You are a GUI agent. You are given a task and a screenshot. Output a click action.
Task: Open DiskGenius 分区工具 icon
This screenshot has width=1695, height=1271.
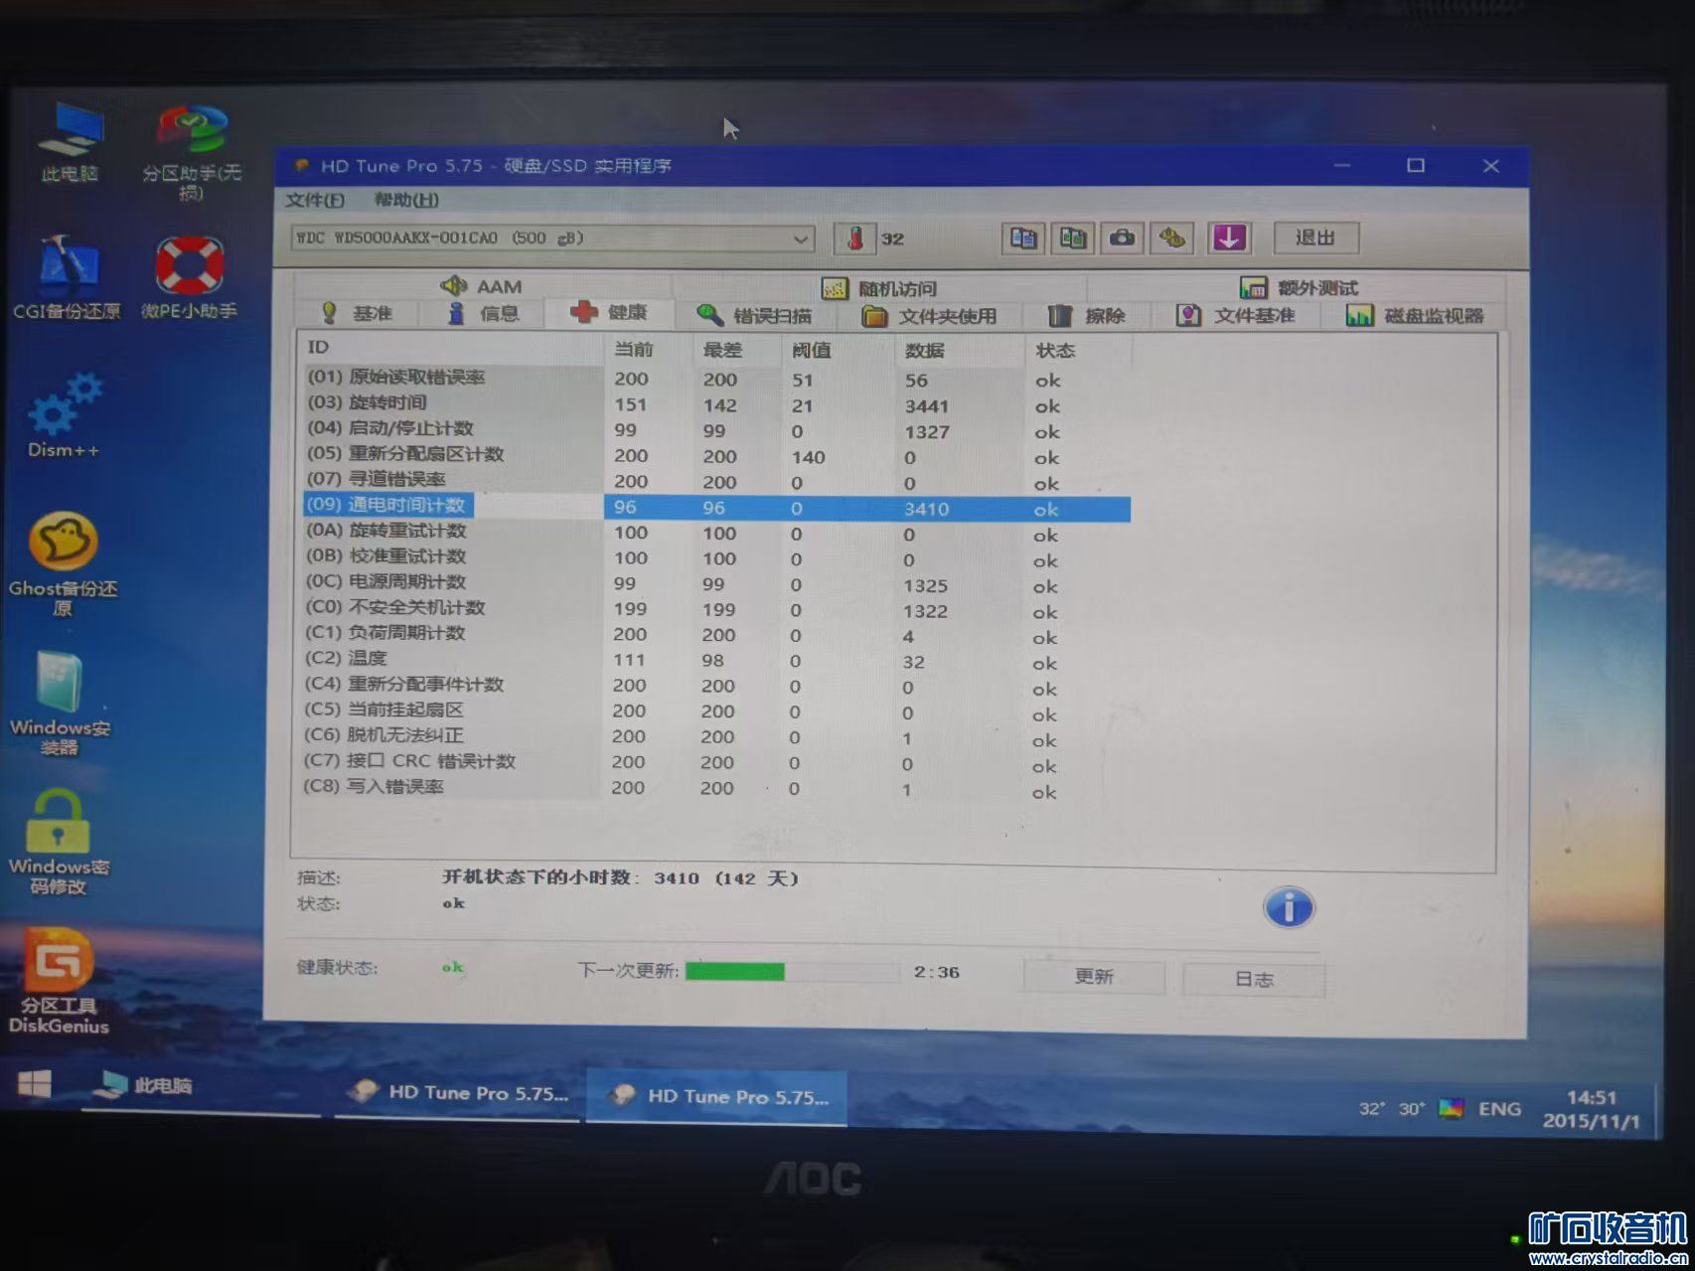tap(59, 981)
